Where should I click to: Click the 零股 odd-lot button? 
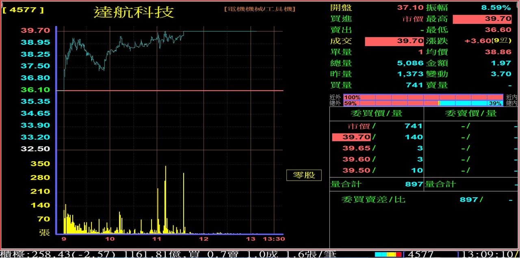pos(304,175)
